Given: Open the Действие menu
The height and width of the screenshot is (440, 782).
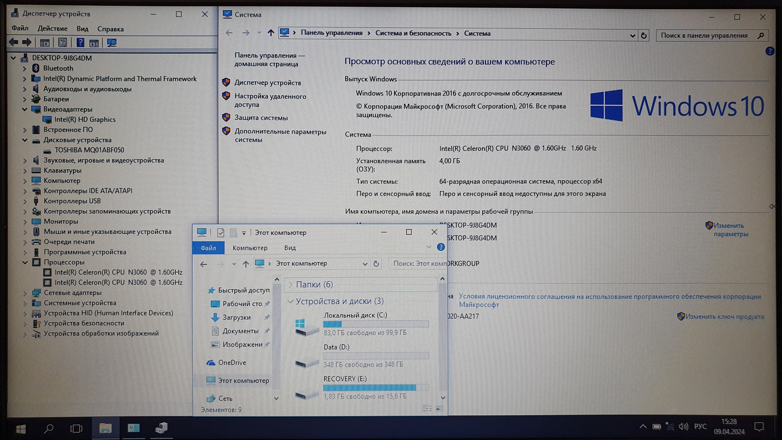Looking at the screenshot, I should point(52,29).
